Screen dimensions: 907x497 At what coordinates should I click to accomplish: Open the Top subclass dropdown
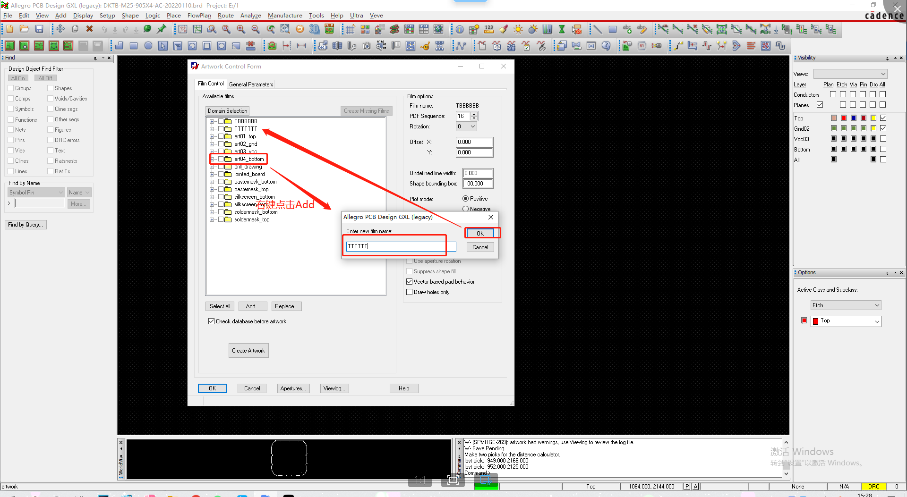click(x=846, y=321)
